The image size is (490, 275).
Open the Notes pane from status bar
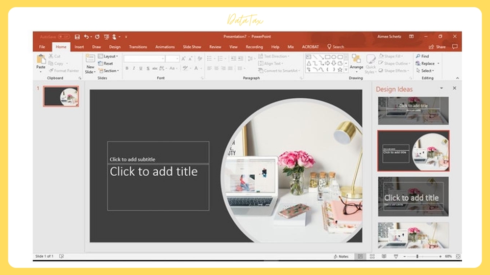[x=341, y=256]
